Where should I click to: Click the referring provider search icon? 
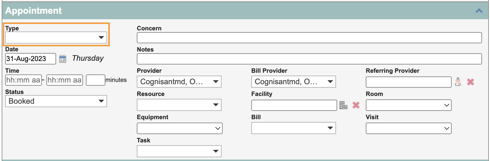point(458,82)
